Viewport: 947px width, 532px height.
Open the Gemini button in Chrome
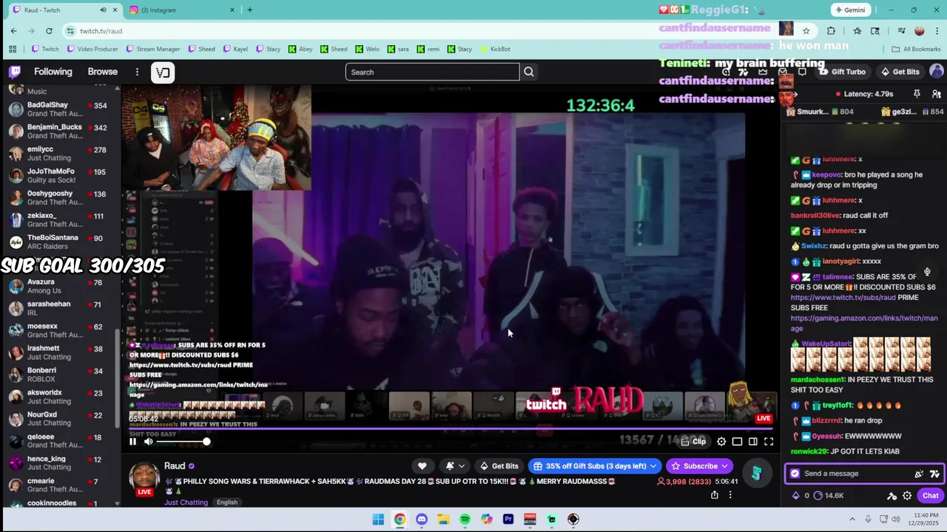[849, 10]
